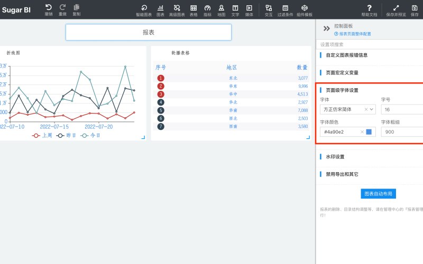Clear the font color value #4a90e2
Viewport: 423px width, 264px height.
362,131
